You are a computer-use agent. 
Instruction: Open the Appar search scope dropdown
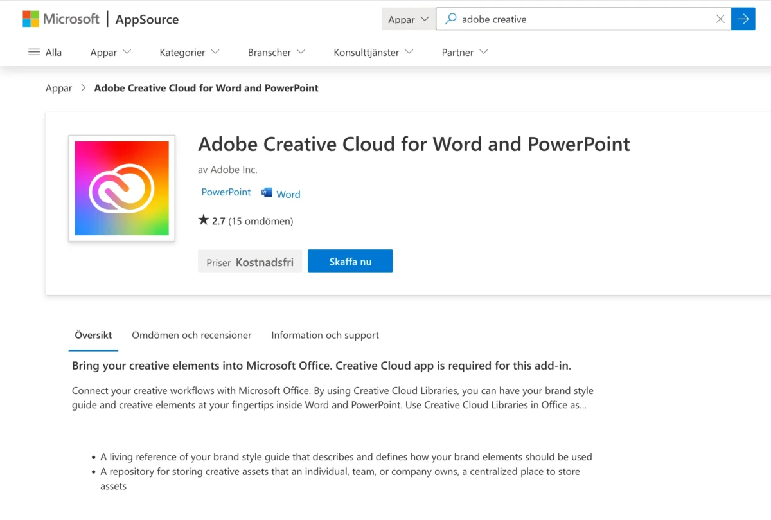[x=408, y=19]
